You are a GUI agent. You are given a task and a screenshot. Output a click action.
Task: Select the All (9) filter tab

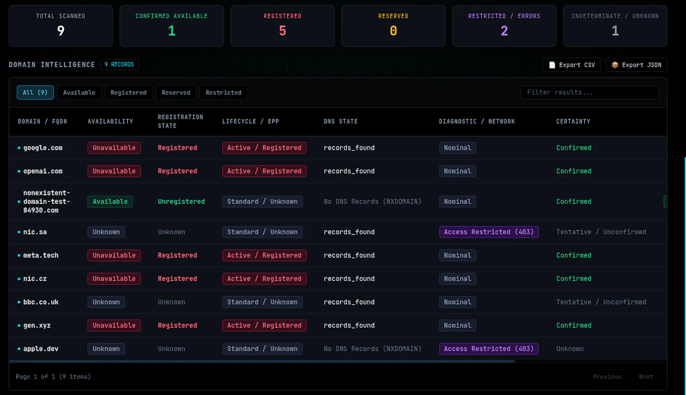35,93
